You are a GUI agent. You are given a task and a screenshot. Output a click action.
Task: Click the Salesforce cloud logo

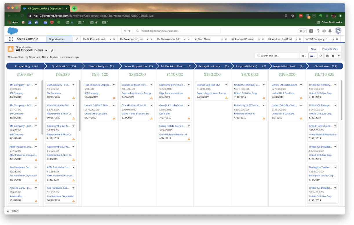tap(12, 31)
